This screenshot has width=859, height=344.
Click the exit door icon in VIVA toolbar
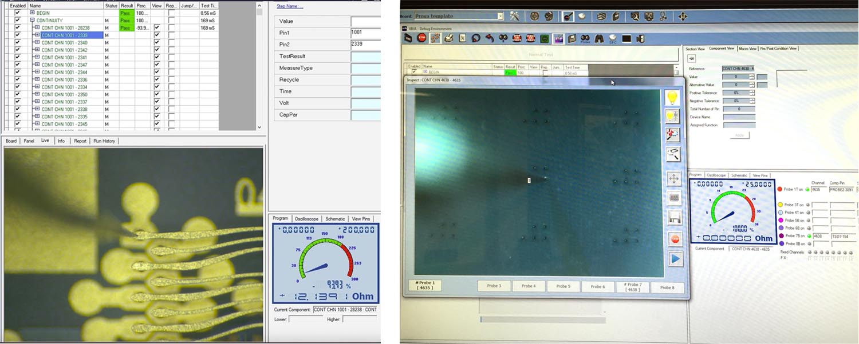pyautogui.click(x=640, y=39)
